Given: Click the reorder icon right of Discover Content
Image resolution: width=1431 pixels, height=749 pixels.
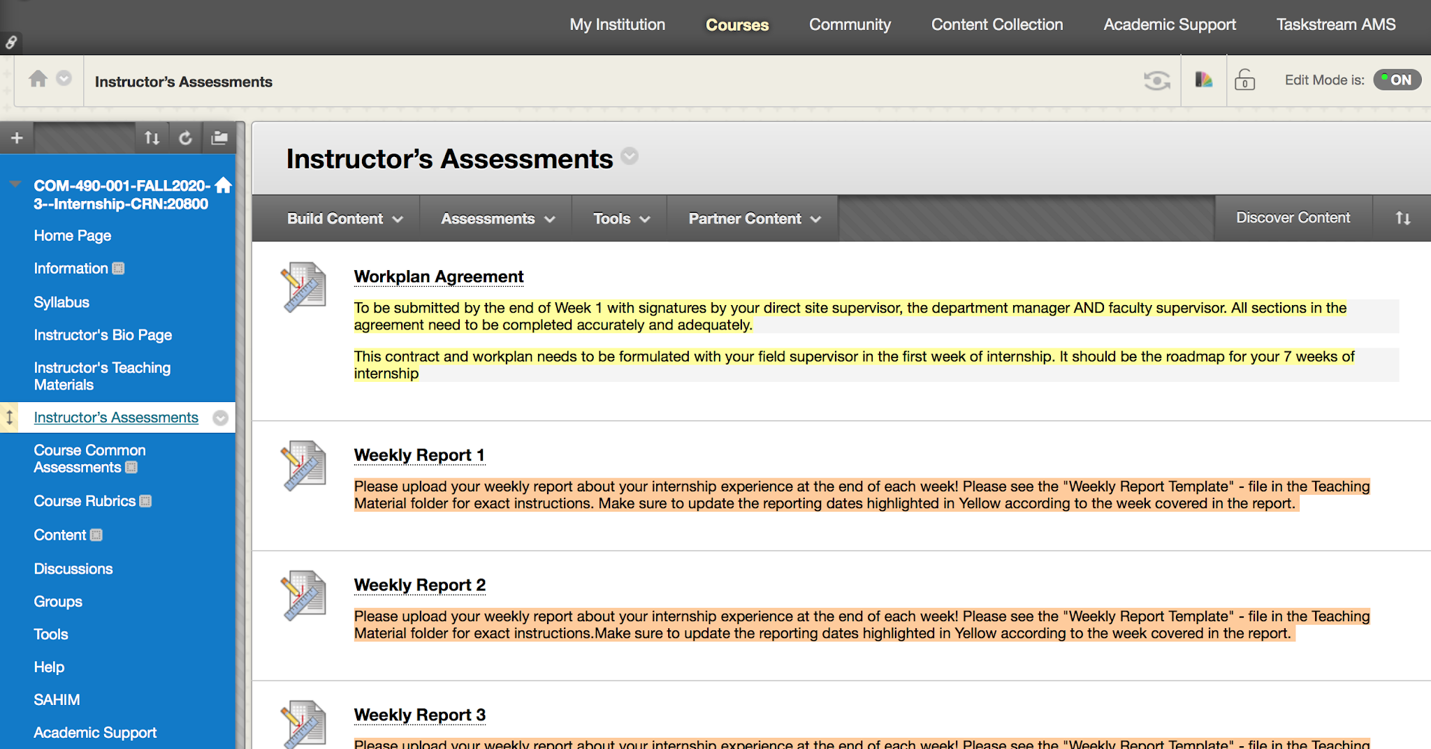Looking at the screenshot, I should [1402, 217].
